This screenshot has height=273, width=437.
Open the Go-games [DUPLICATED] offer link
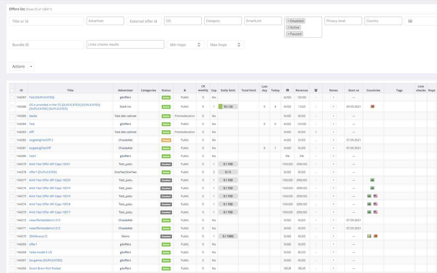[46, 260]
